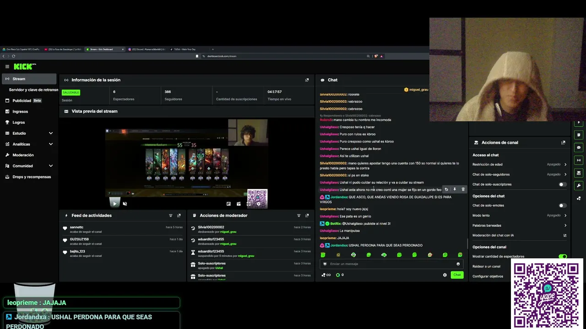Open chat settings gear
This screenshot has width=586, height=329.
coord(445,275)
